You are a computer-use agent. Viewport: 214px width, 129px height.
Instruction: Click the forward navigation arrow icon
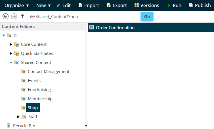(14, 16)
